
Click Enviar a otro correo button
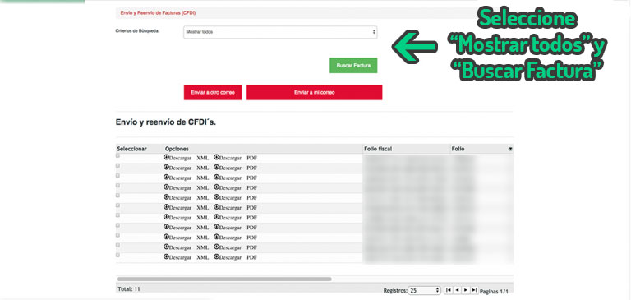click(213, 92)
